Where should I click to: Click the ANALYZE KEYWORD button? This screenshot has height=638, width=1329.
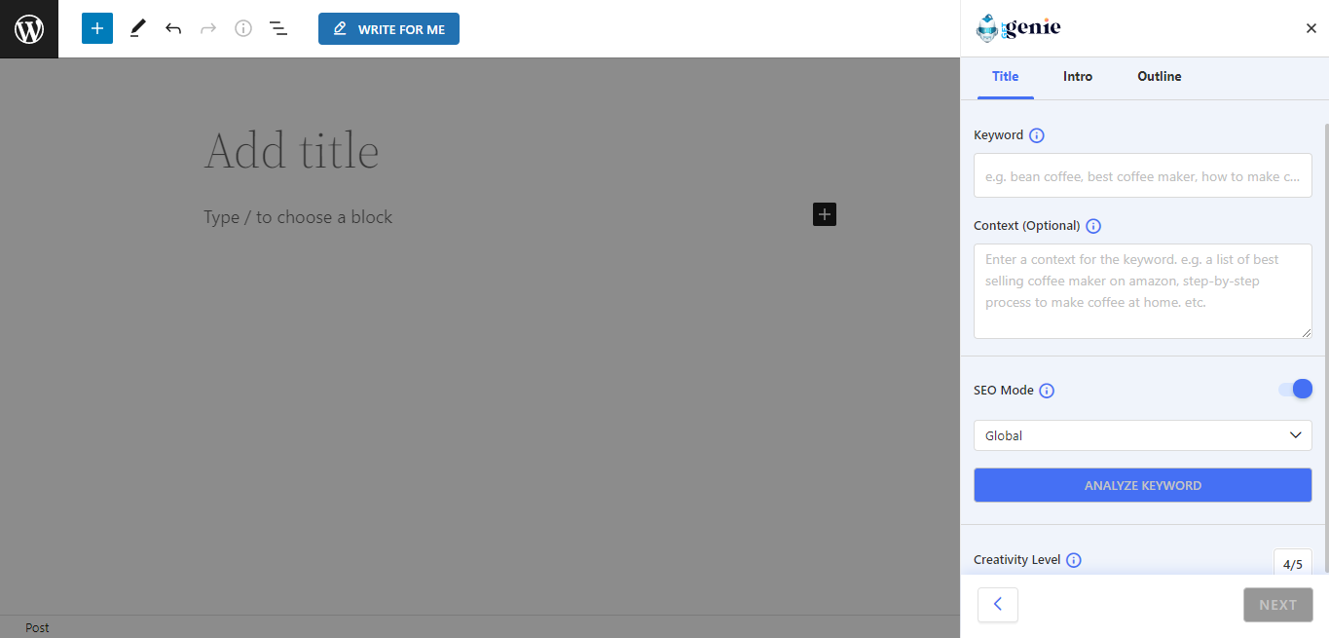click(1143, 485)
